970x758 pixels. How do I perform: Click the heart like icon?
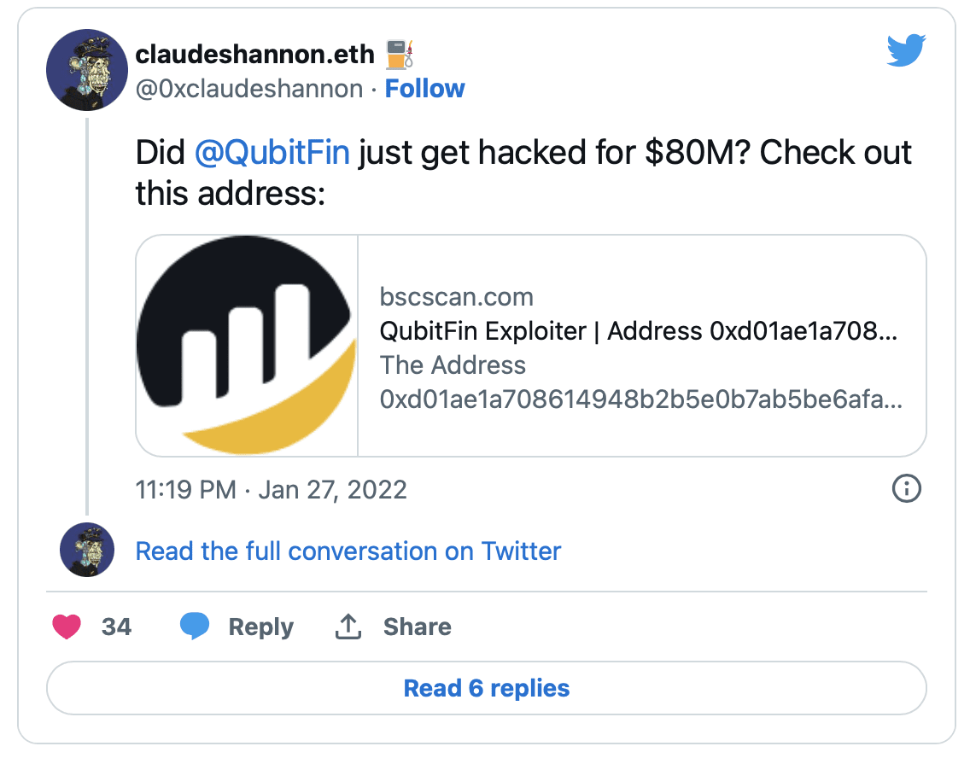point(67,627)
